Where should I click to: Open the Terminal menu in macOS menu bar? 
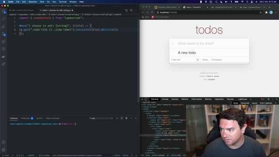pos(63,2)
